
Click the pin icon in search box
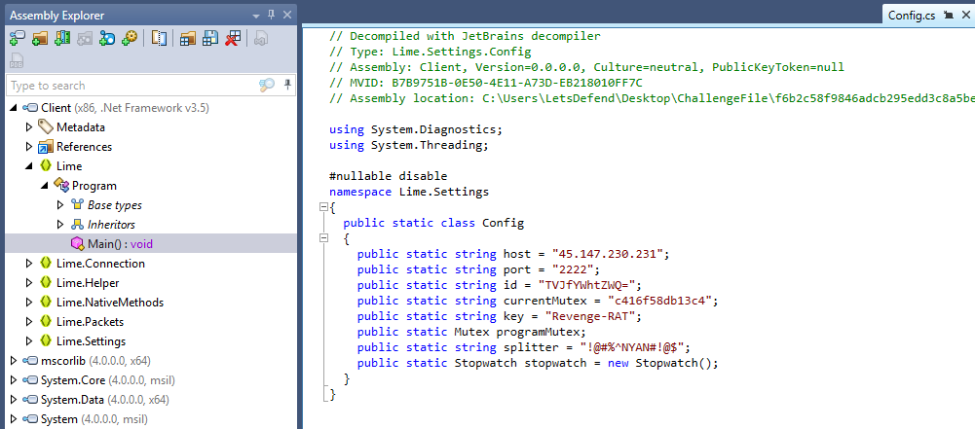tap(287, 85)
